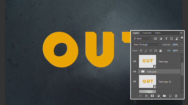Click the orange letter O on canvas
Viewport: 188px width, 105px height.
coord(60,49)
